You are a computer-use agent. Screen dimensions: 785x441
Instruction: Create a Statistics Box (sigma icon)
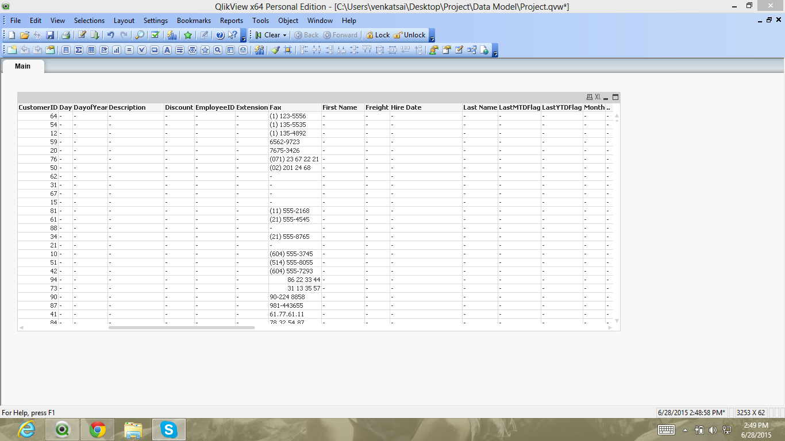[79, 50]
